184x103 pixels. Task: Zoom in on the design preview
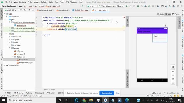click(x=173, y=71)
